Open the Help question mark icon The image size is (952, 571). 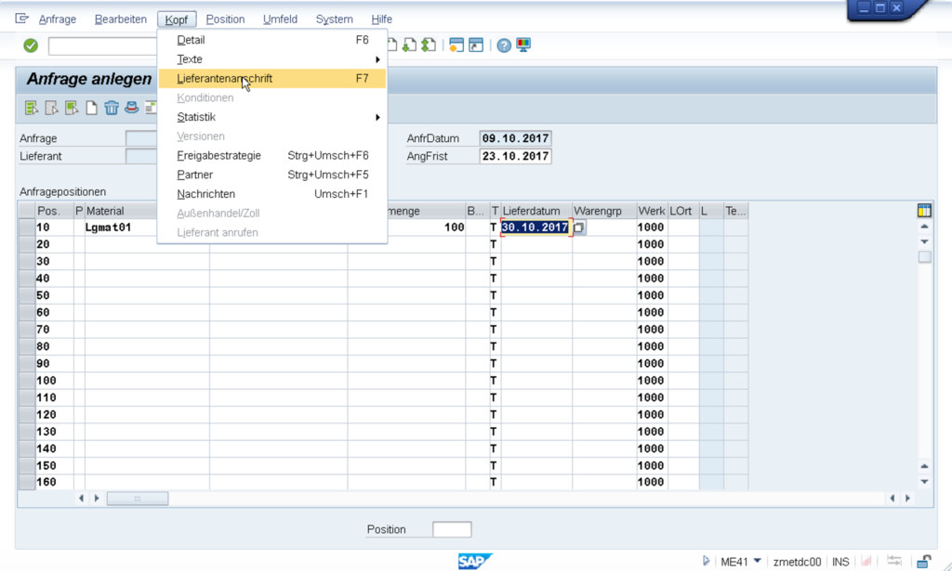504,45
